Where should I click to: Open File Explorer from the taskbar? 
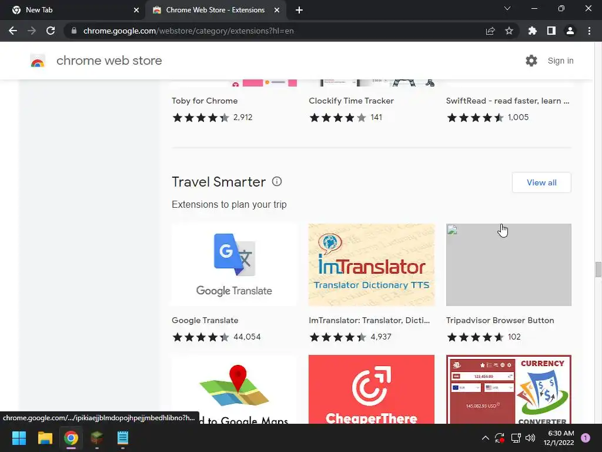45,438
